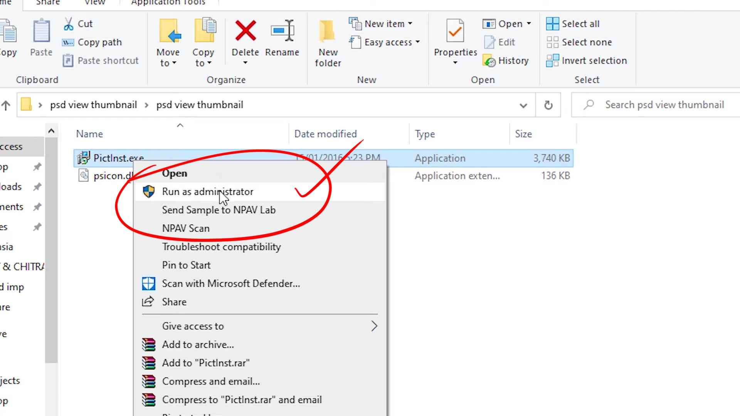This screenshot has height=416, width=740.
Task: Expand the Delete dropdown arrow
Action: [245, 63]
